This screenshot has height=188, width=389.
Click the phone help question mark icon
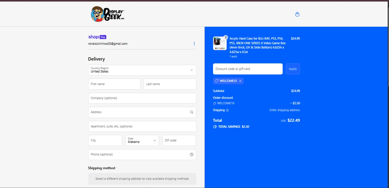pos(192,155)
